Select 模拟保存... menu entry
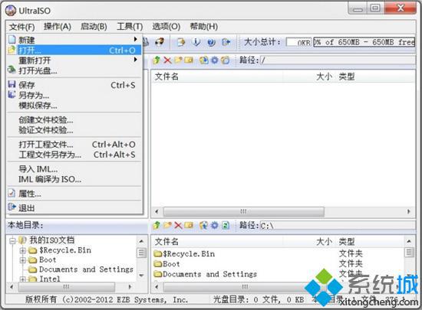The image size is (422, 310). click(74, 106)
